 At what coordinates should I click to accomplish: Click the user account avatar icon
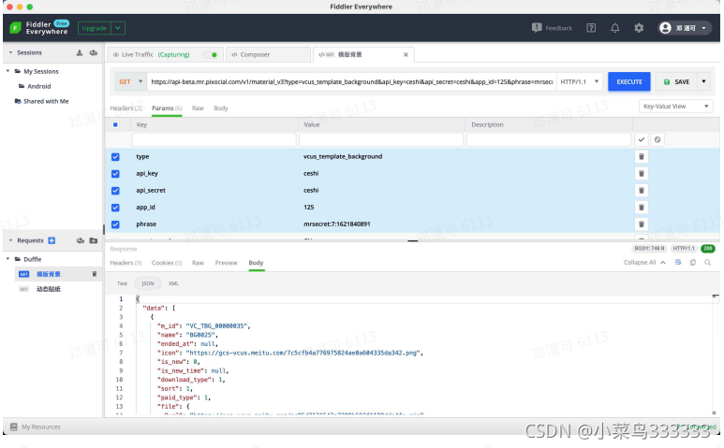click(x=665, y=28)
